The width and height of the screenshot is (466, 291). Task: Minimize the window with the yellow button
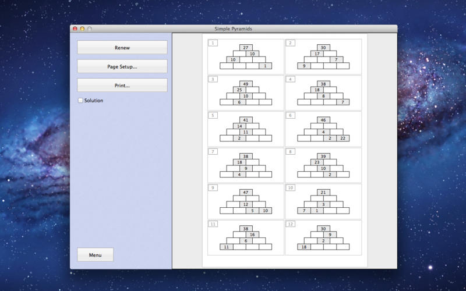[x=82, y=29]
